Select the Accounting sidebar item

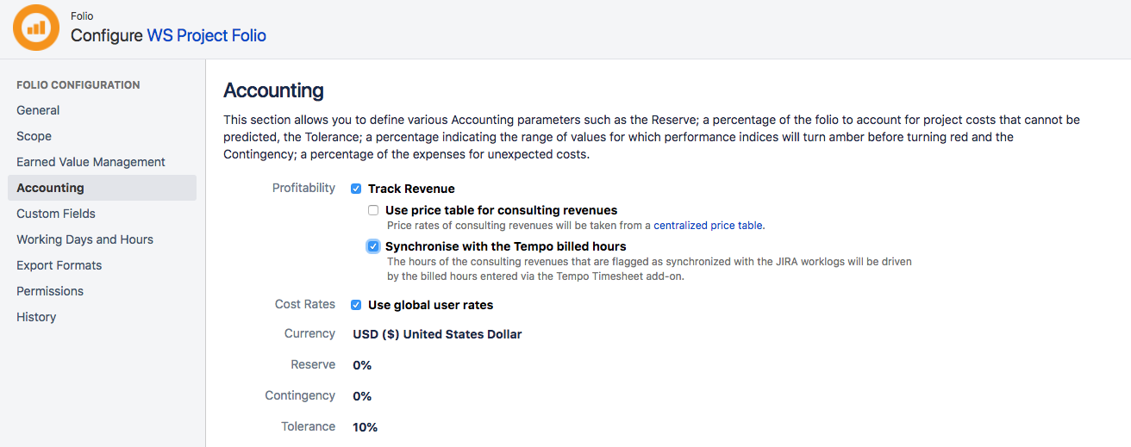tap(50, 188)
